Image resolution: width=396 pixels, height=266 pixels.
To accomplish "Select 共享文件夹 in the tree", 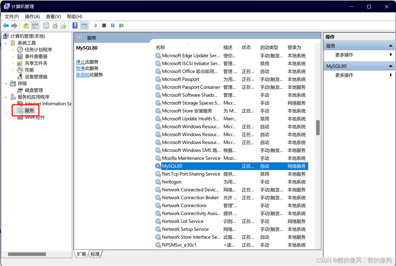I will [x=36, y=63].
